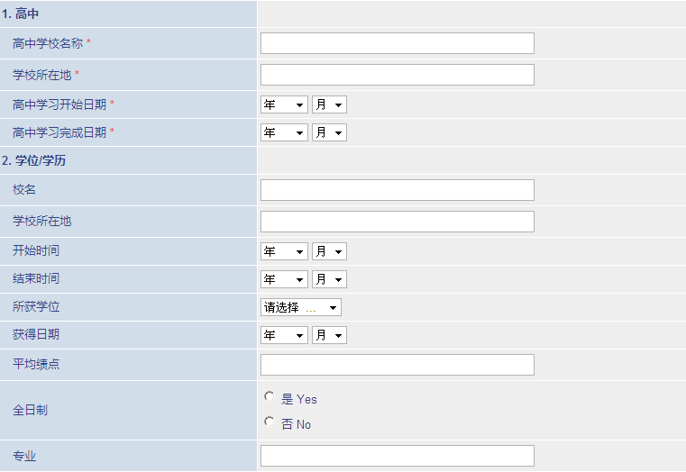Click the 高中学校名称 text field
The image size is (686, 472).
(398, 43)
